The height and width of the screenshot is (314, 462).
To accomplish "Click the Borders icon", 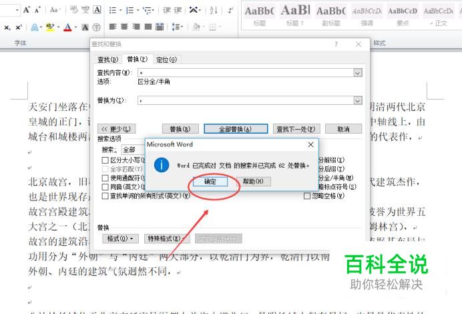I will [x=212, y=27].
